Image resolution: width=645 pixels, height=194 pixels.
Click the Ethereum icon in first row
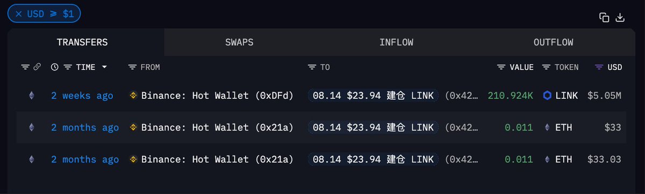(x=31, y=96)
